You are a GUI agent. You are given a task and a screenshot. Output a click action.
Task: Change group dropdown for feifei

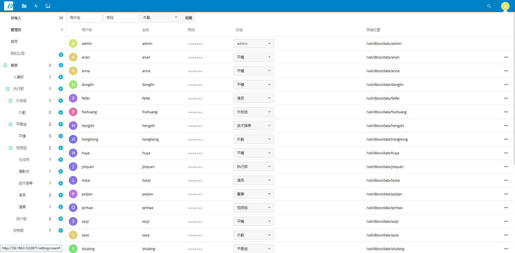(x=253, y=98)
